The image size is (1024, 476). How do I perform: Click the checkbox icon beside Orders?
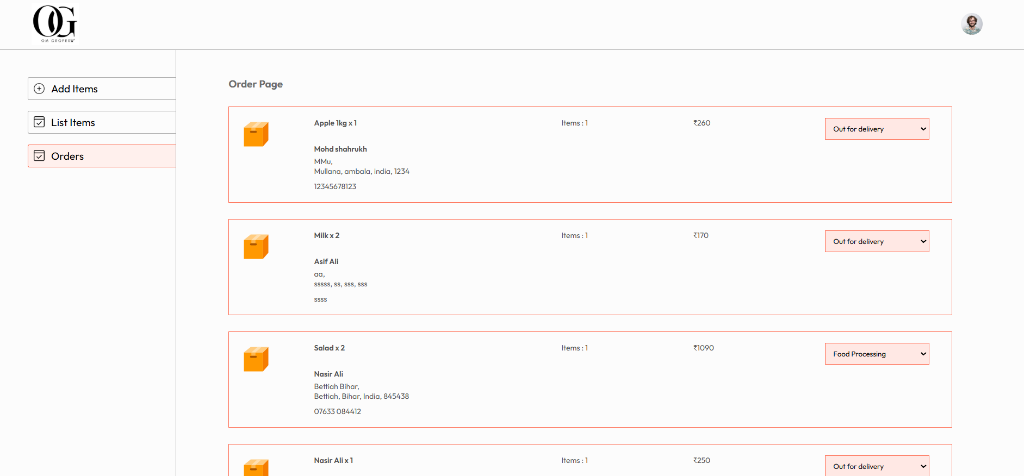(x=39, y=156)
